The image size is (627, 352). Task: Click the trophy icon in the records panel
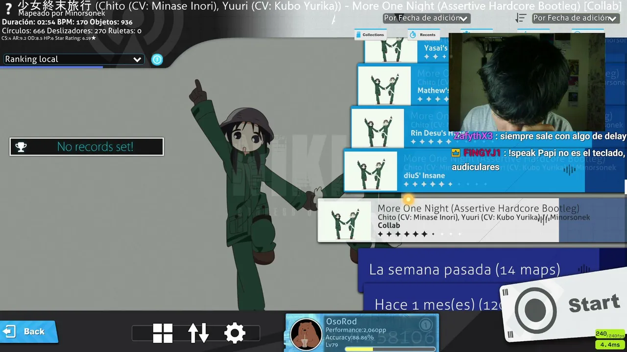pyautogui.click(x=21, y=147)
